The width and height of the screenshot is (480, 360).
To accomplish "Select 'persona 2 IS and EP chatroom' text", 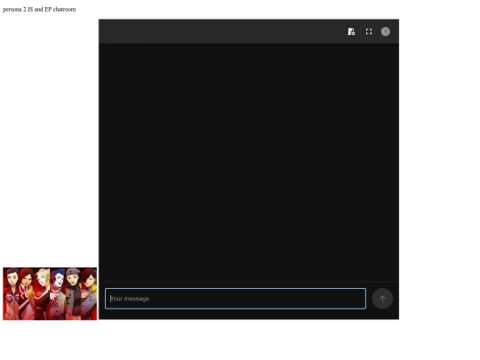I will [x=39, y=10].
